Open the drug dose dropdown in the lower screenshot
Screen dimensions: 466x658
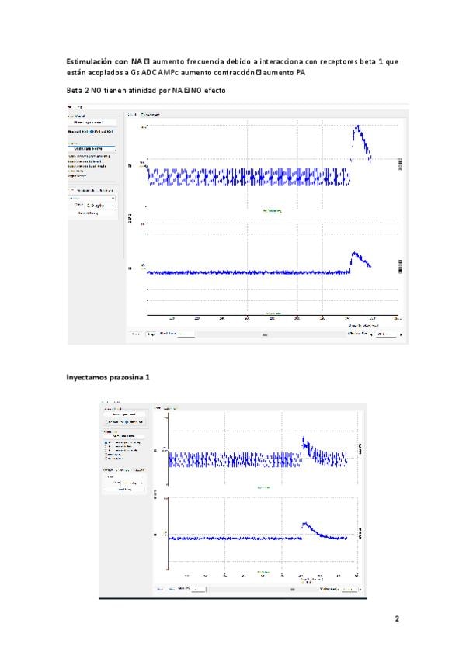coord(132,483)
